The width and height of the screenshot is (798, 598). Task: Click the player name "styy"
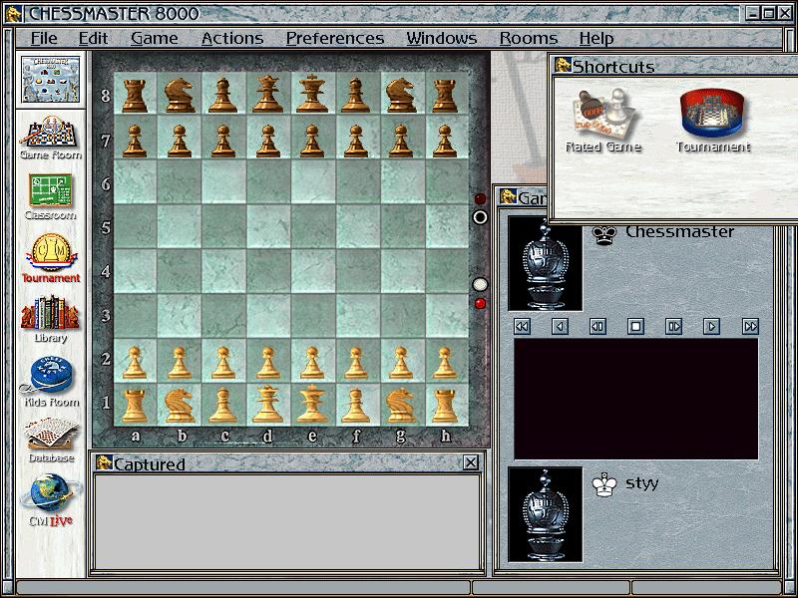click(641, 483)
